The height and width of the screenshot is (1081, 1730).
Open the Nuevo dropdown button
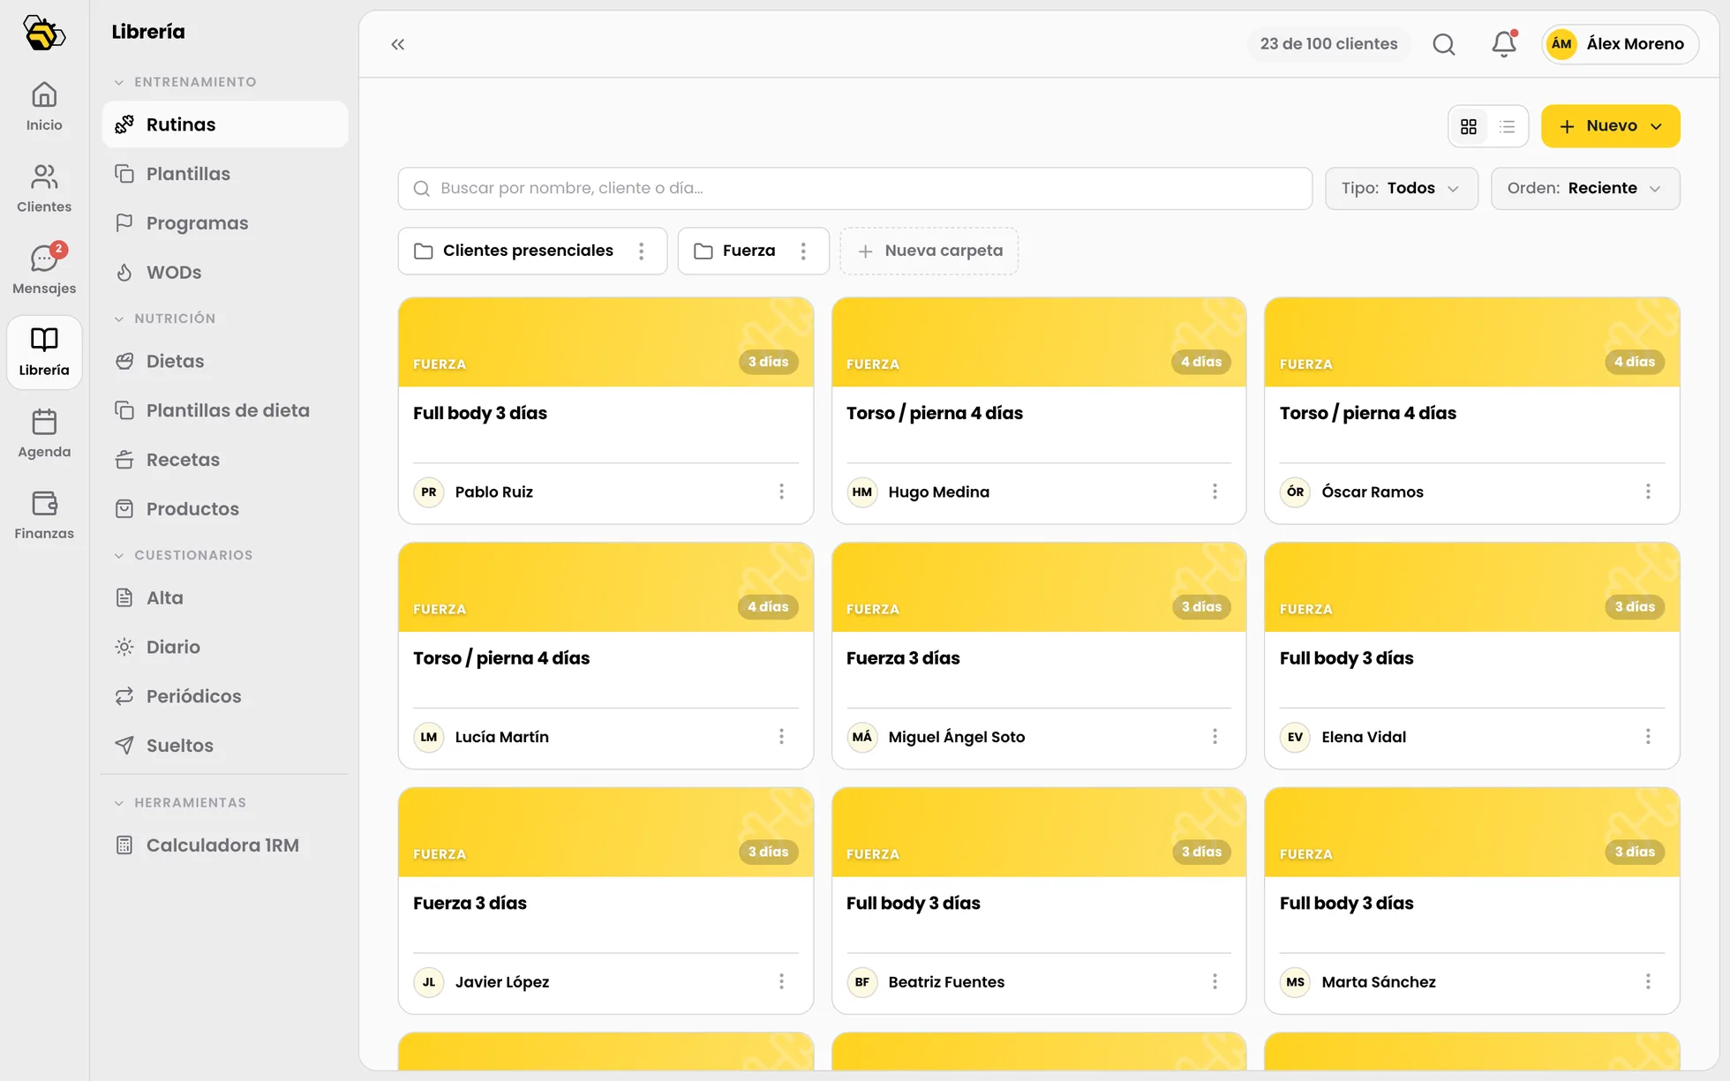pyautogui.click(x=1611, y=126)
